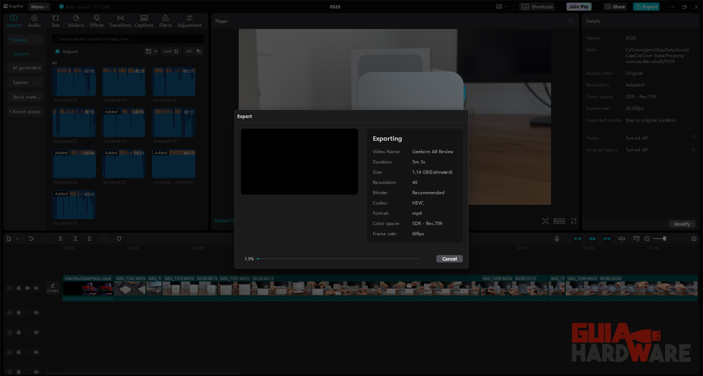Open the layout switcher dropdown
This screenshot has width=703, height=376.
coord(501,7)
